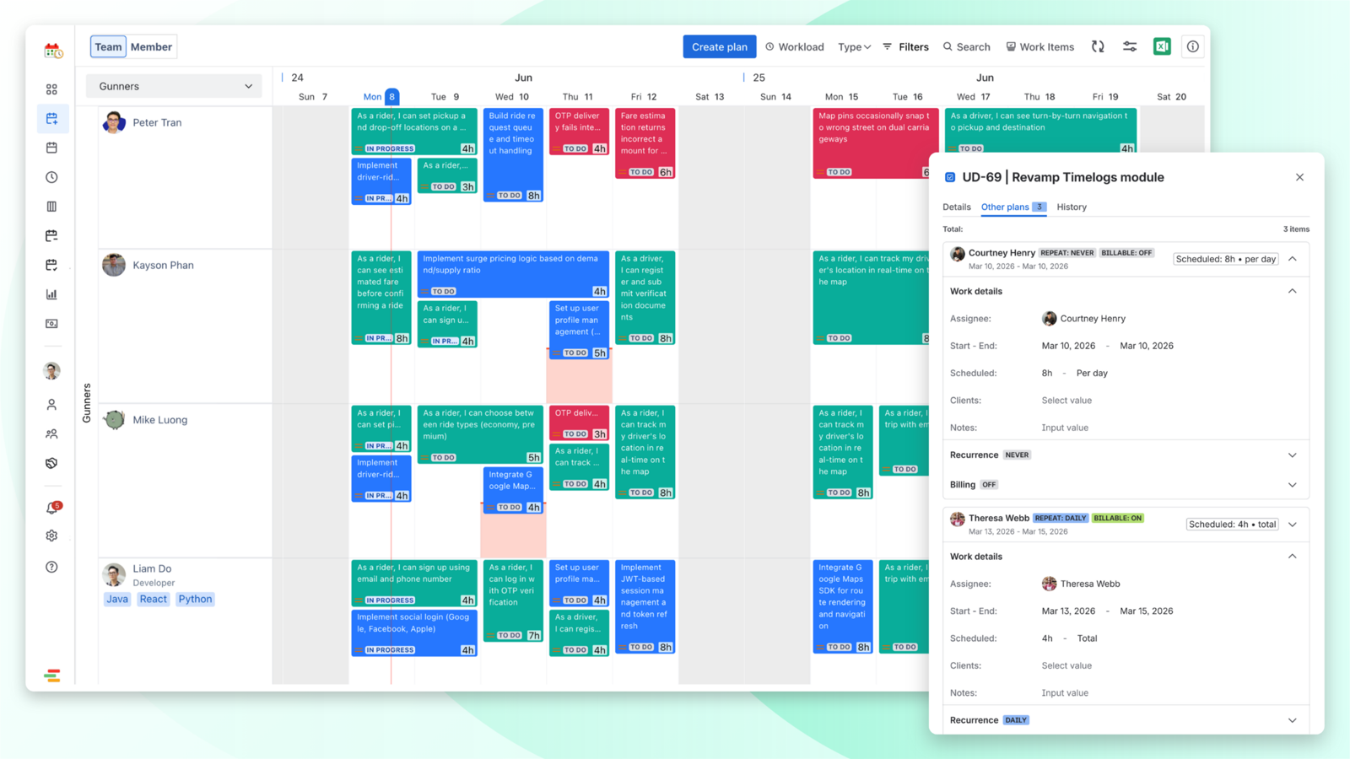Click the Java skill tag

[x=117, y=599]
